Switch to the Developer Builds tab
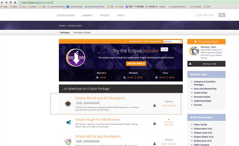239x146 pixels. pyautogui.click(x=82, y=32)
